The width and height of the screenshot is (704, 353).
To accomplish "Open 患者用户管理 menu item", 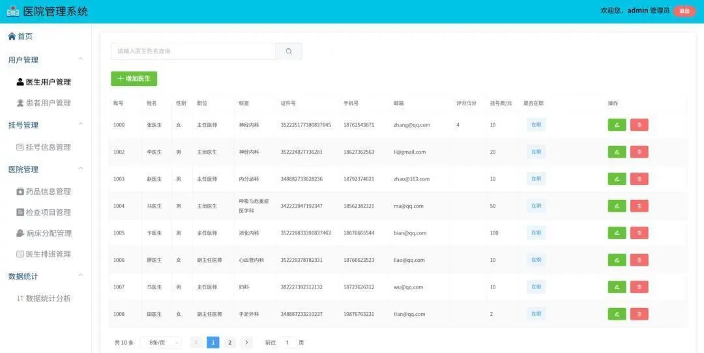I will tap(44, 103).
